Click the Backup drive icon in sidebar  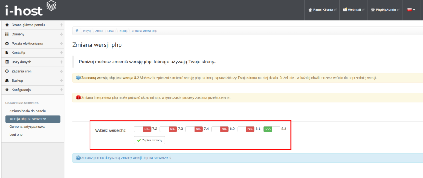(7, 81)
